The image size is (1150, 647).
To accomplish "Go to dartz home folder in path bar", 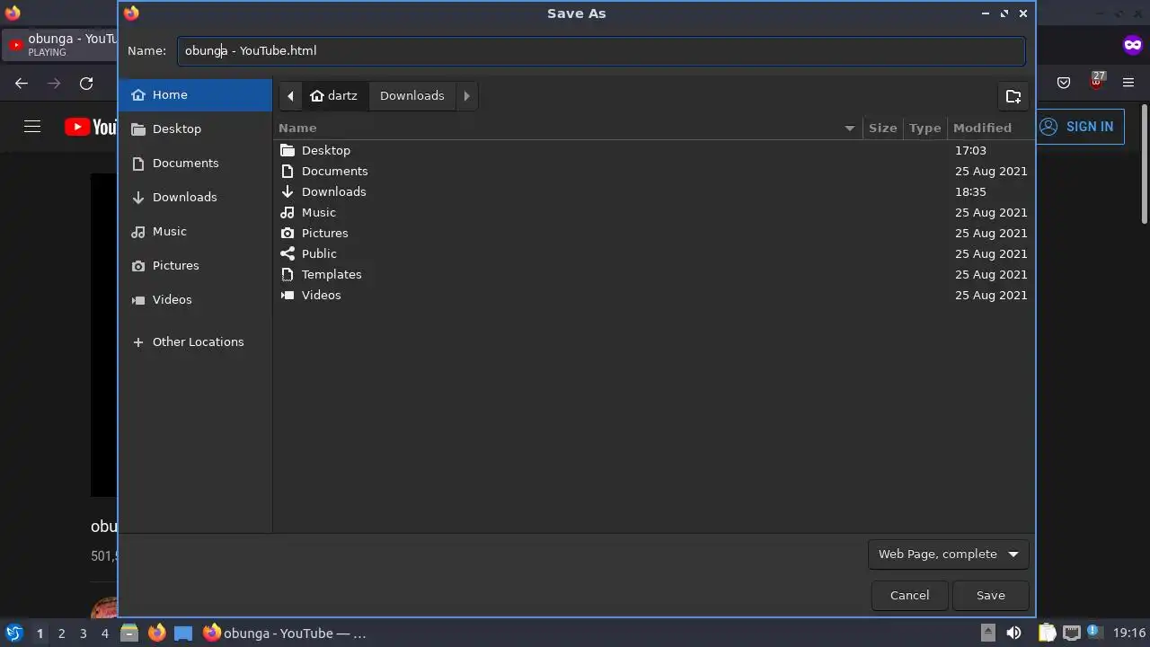I will (334, 95).
